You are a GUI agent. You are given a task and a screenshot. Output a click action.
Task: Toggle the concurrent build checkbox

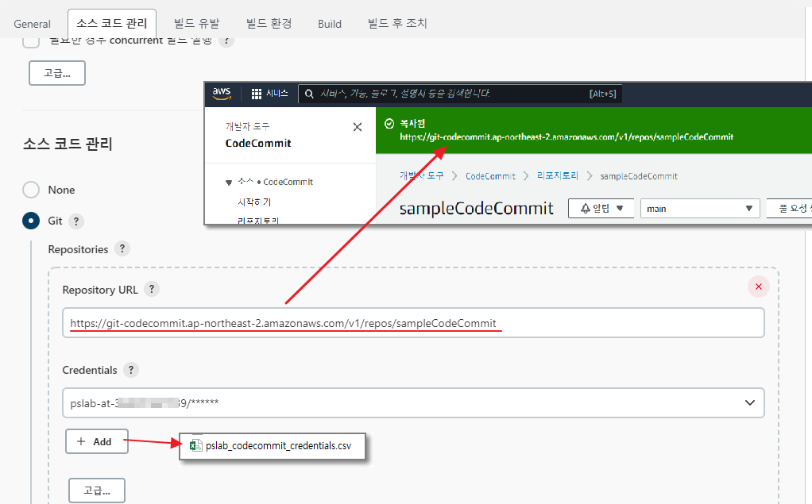click(x=31, y=41)
